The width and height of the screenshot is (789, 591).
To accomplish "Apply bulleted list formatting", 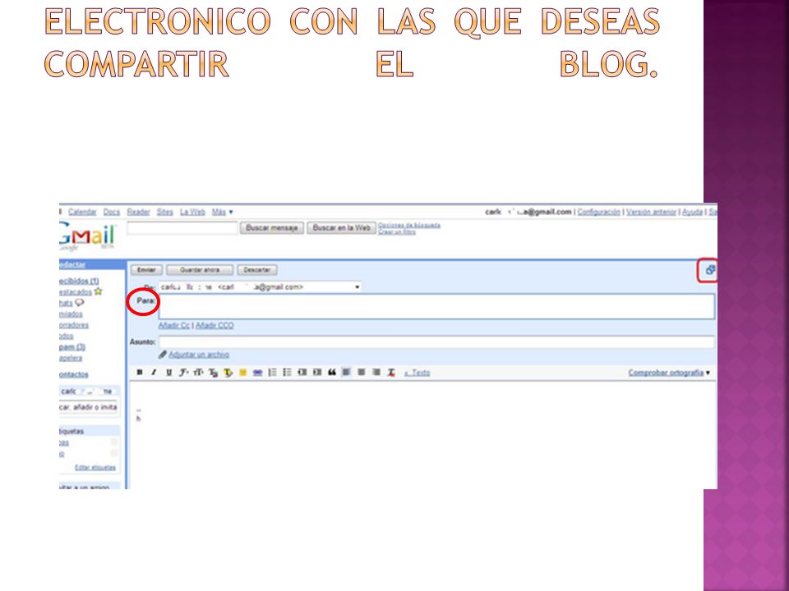I will pyautogui.click(x=287, y=373).
